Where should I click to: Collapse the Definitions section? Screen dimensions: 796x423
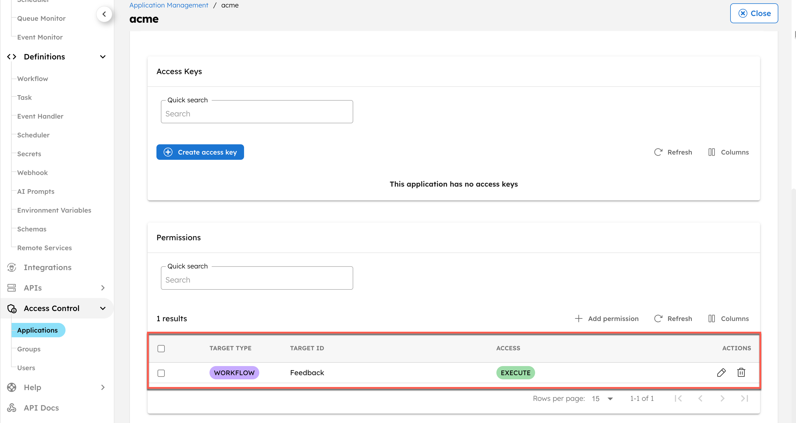tap(103, 57)
